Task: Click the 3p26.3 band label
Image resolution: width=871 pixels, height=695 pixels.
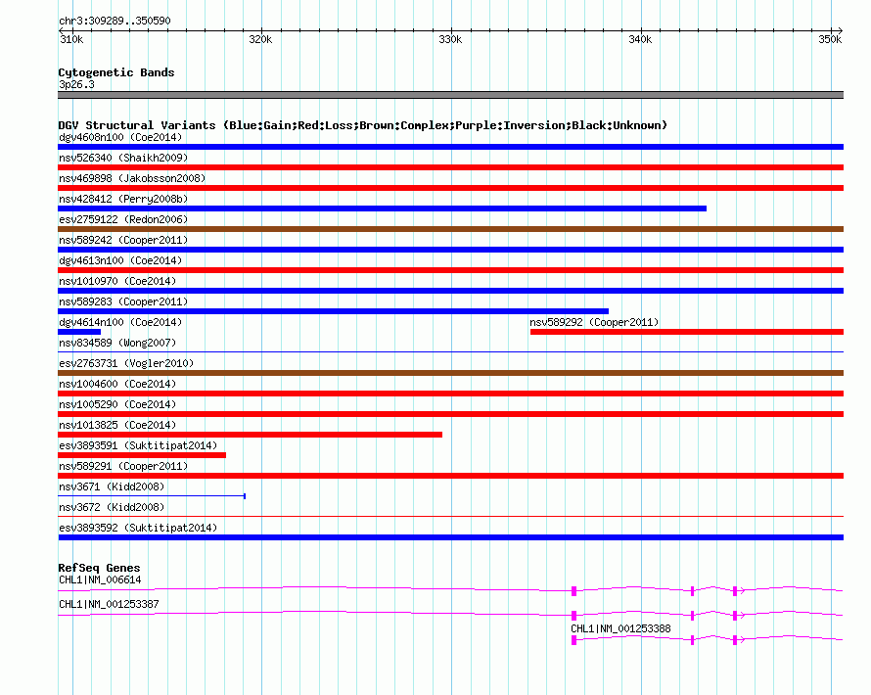Action: 76,84
